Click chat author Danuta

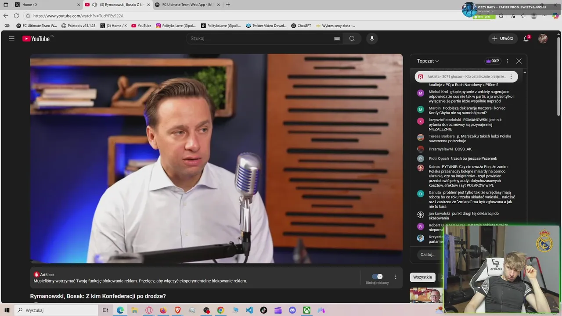tap(435, 192)
